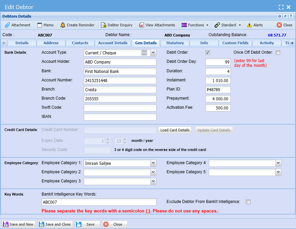Screen dimensions: 296x229
Task: Click the Swift Code input field
Action: (120, 108)
